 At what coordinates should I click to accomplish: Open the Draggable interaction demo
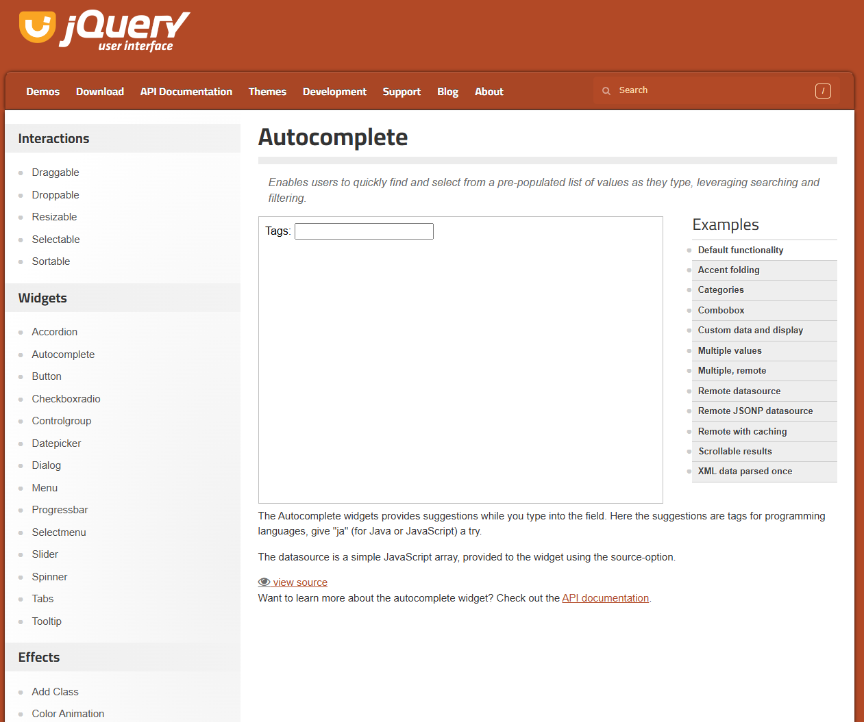click(55, 172)
